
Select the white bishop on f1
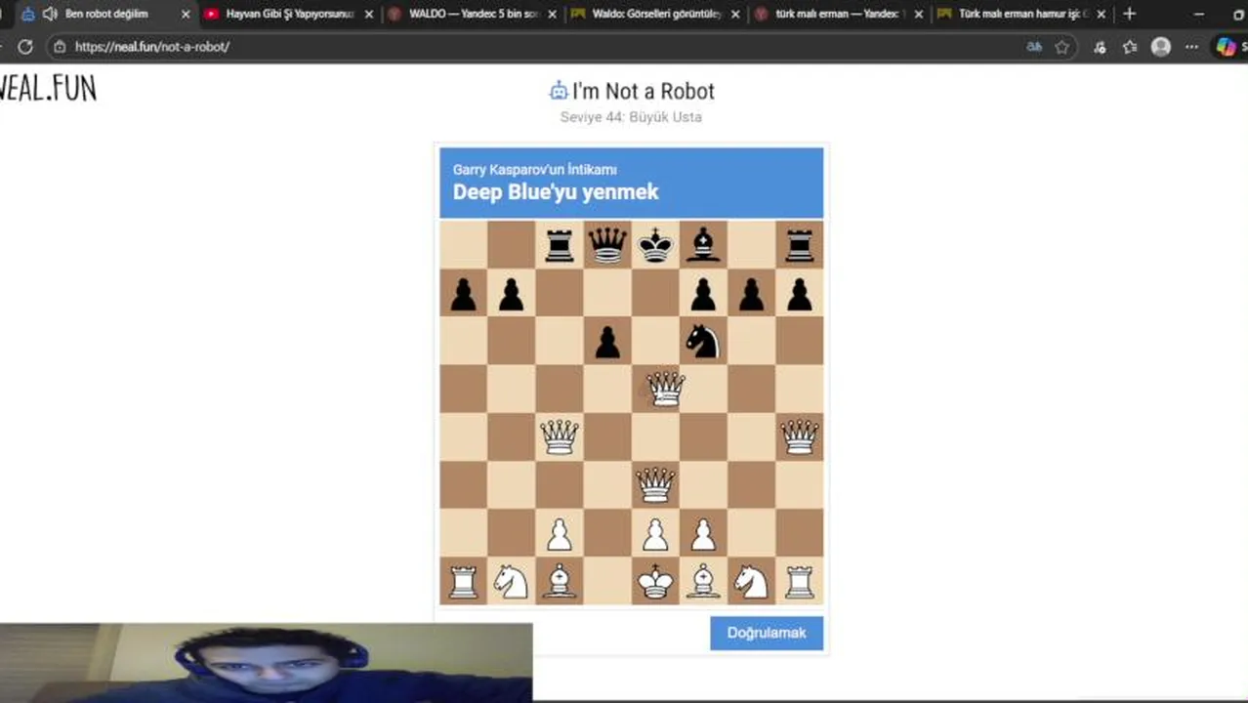703,581
